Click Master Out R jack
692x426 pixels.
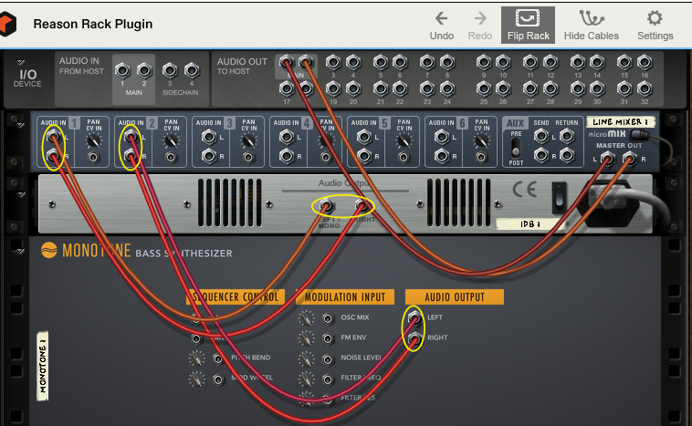[x=630, y=159]
